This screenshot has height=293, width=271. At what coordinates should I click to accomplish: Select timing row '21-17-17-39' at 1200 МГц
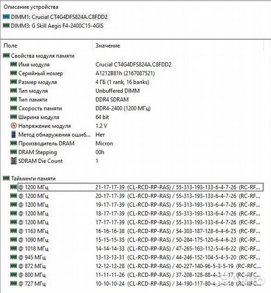(141, 187)
